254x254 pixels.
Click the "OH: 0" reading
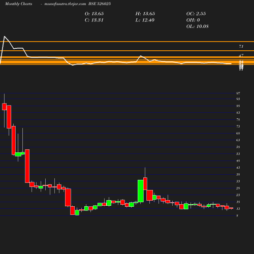point(193,20)
